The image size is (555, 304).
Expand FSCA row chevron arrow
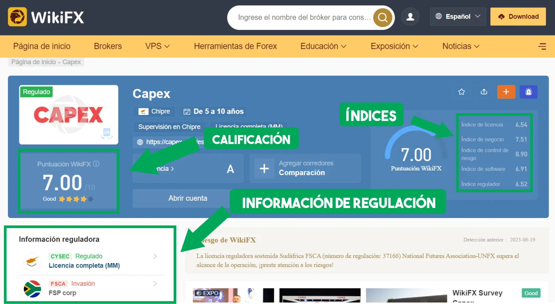[x=155, y=283]
